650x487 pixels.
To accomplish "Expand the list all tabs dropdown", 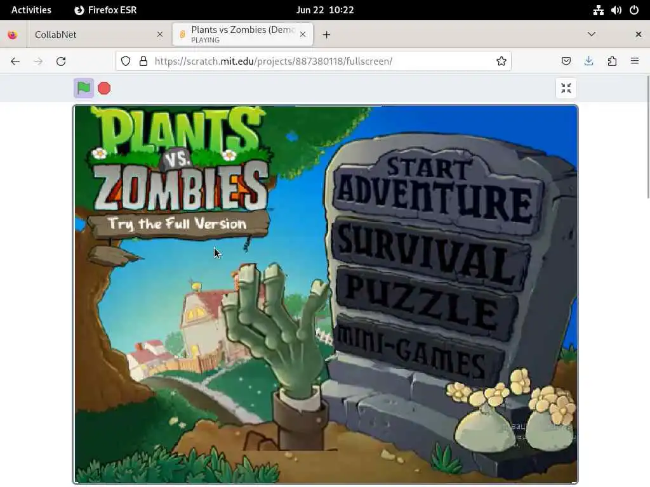I will click(x=592, y=34).
